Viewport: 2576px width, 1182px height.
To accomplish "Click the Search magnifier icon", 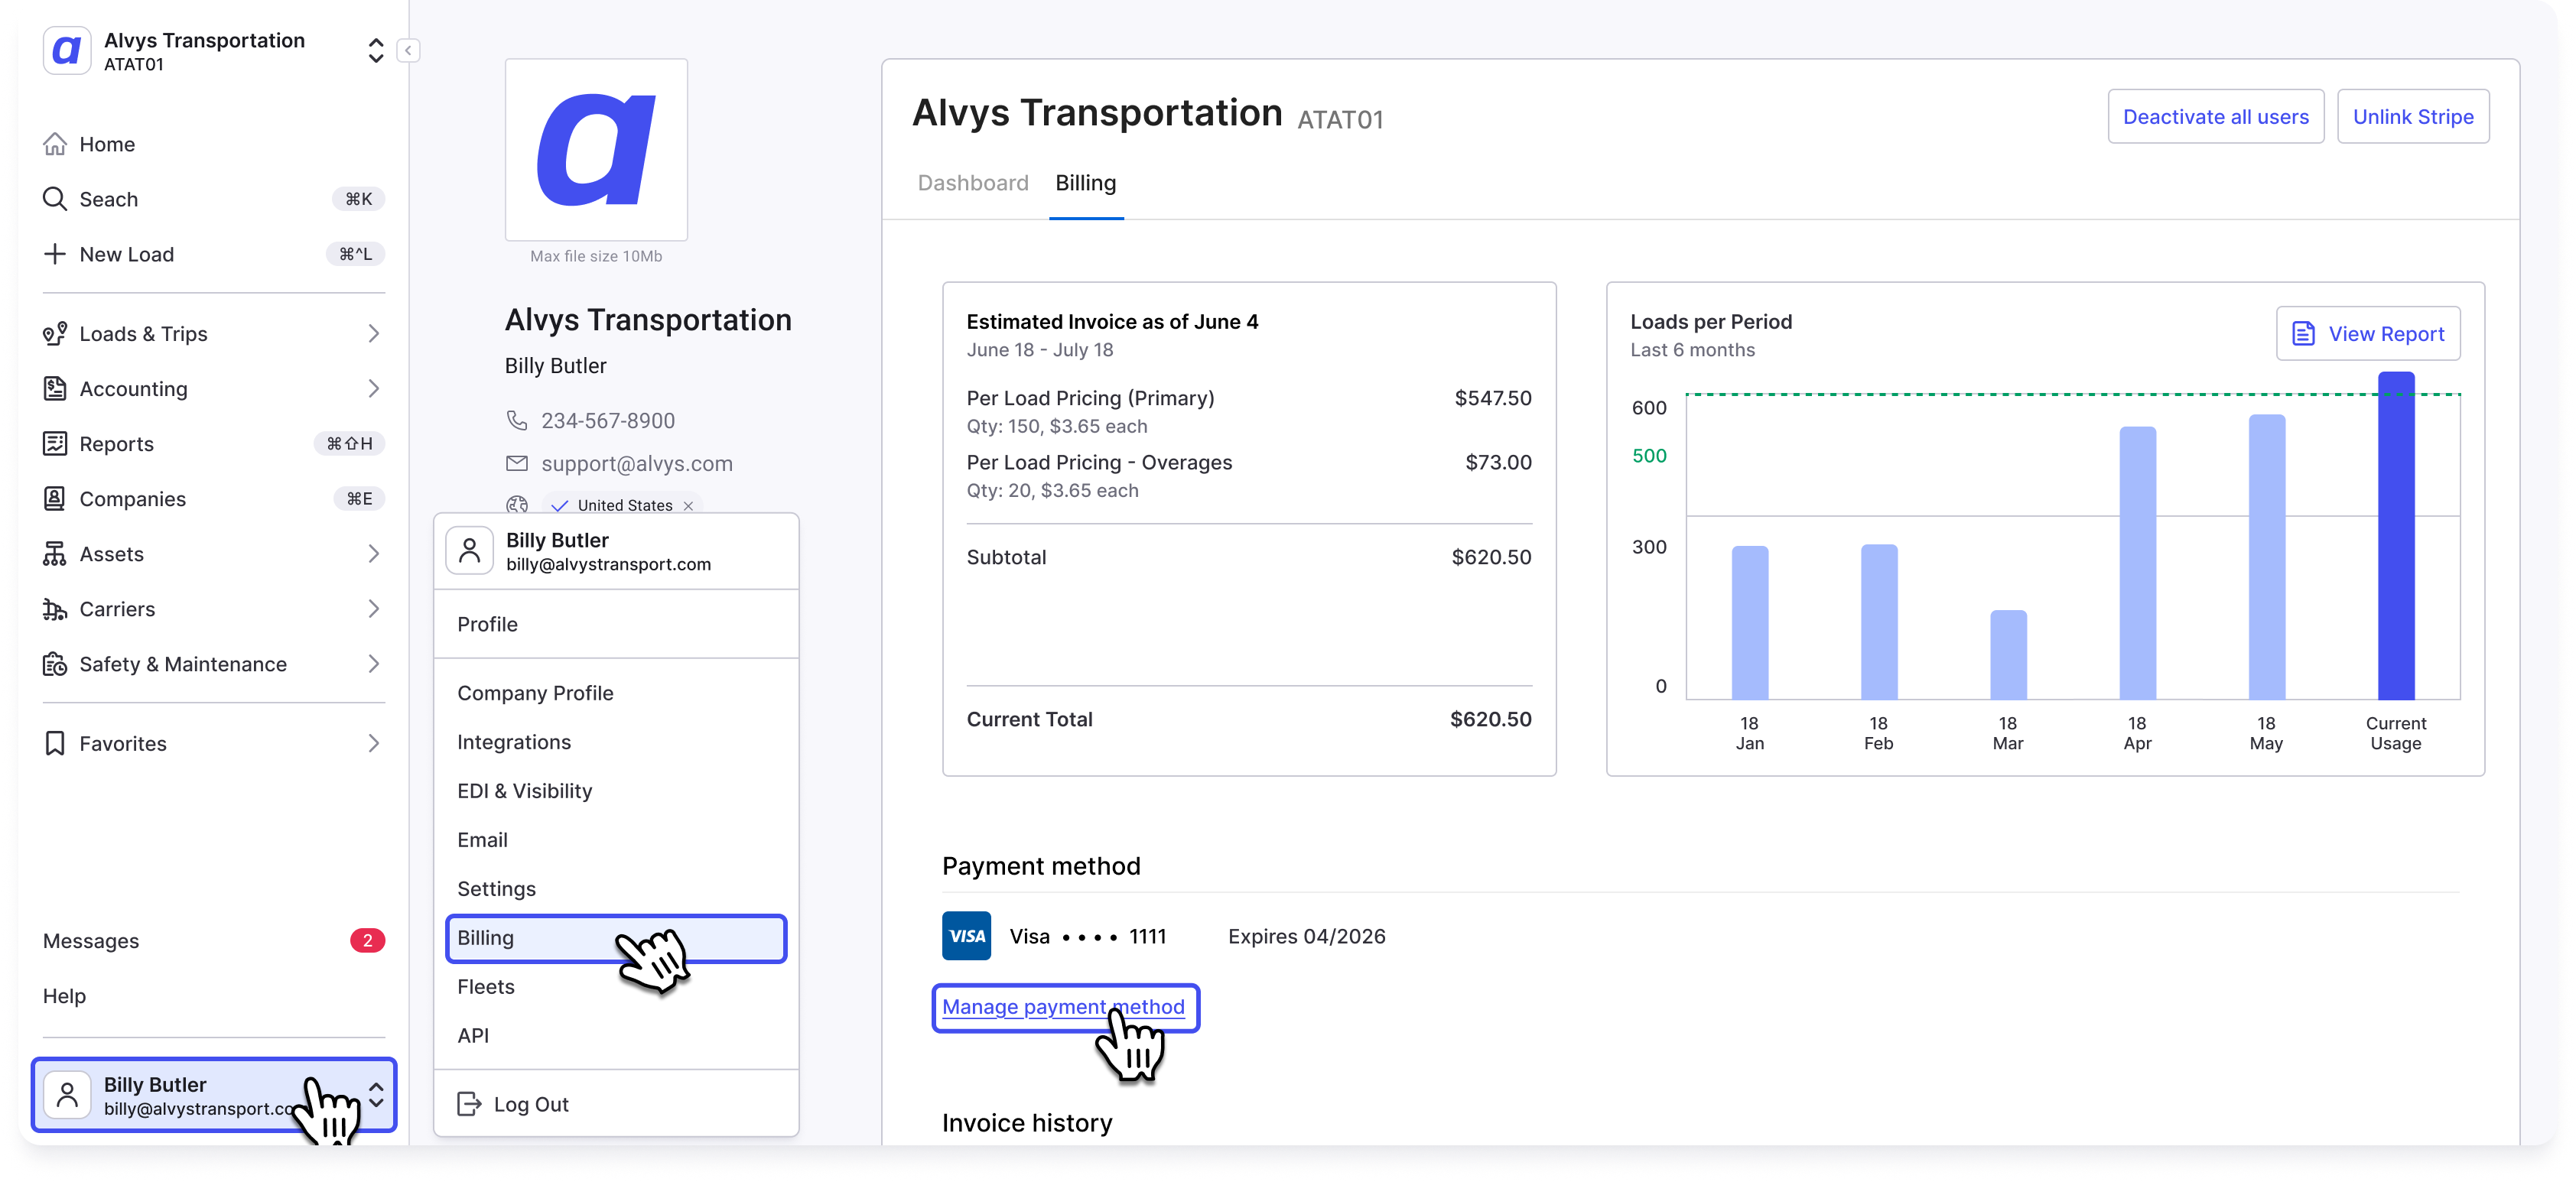I will coord(55,199).
